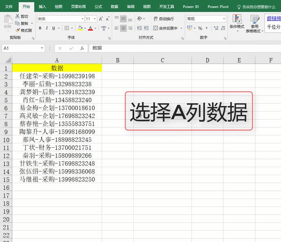Open the font name dropdown showing 宋体
281x242 pixels.
[82, 19]
